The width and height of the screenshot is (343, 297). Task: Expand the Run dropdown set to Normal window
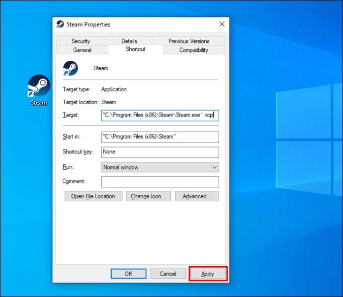click(160, 167)
